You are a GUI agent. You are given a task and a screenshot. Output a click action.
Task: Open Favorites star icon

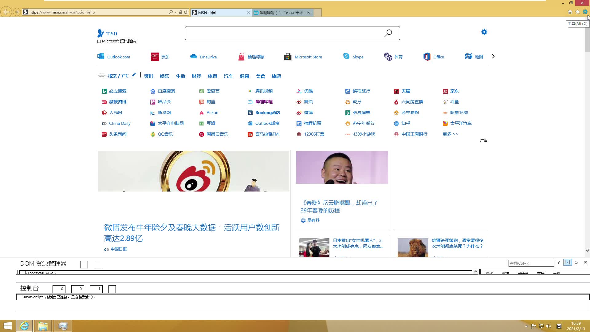tap(577, 12)
